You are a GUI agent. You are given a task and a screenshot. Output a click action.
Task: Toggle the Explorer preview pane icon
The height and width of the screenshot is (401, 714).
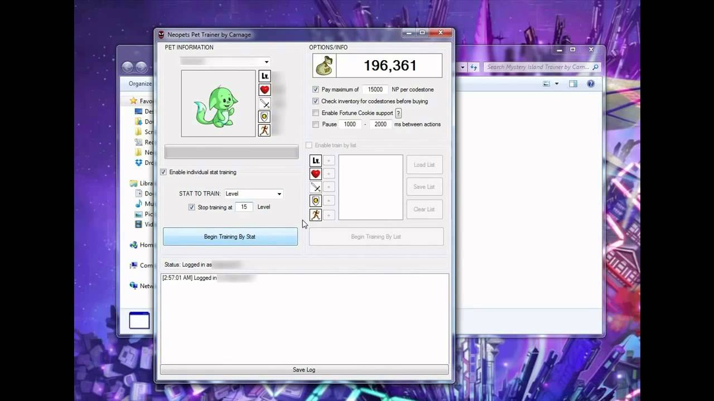pos(573,84)
